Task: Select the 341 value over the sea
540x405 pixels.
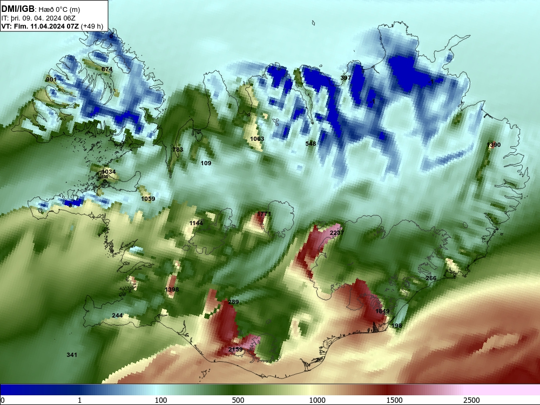Action: point(72,355)
